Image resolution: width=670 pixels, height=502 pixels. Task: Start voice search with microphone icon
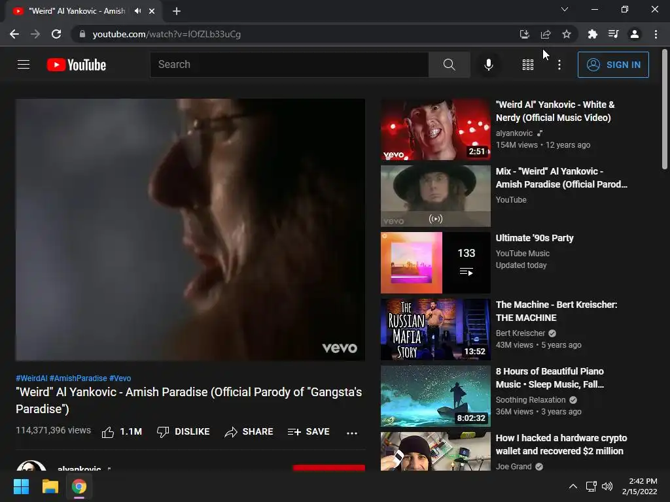pos(488,65)
